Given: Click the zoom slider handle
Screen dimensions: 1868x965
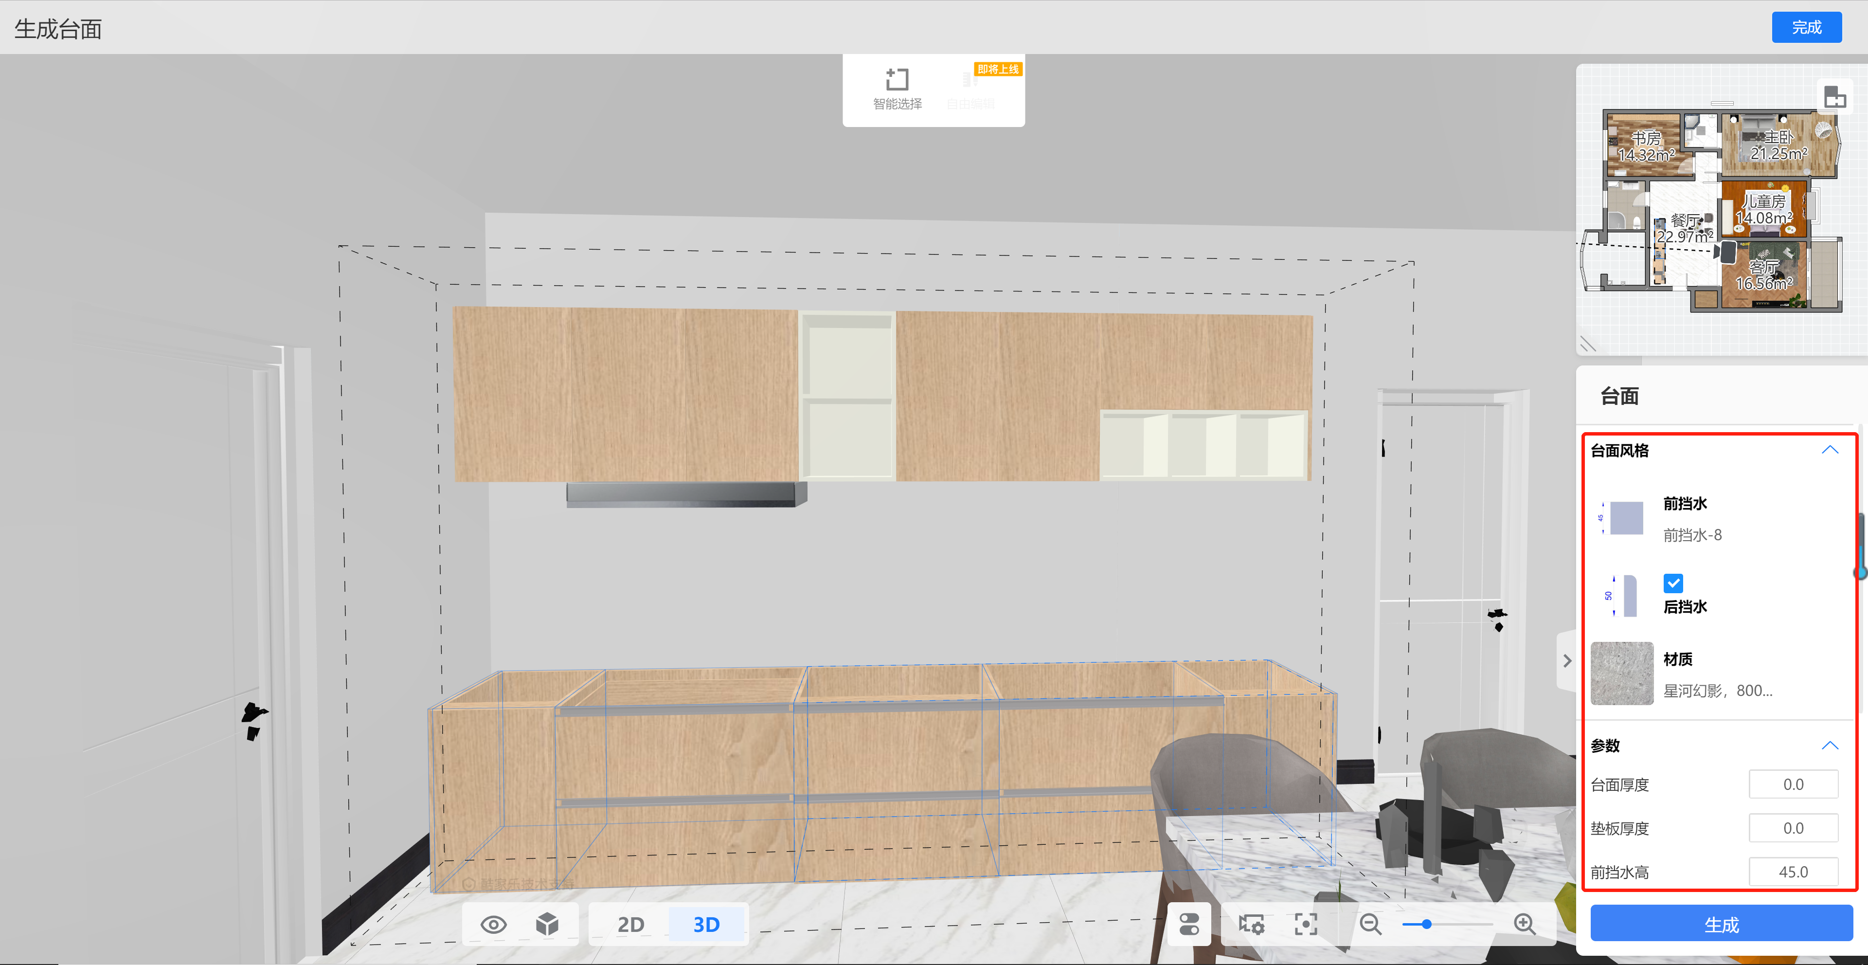Looking at the screenshot, I should [x=1426, y=925].
